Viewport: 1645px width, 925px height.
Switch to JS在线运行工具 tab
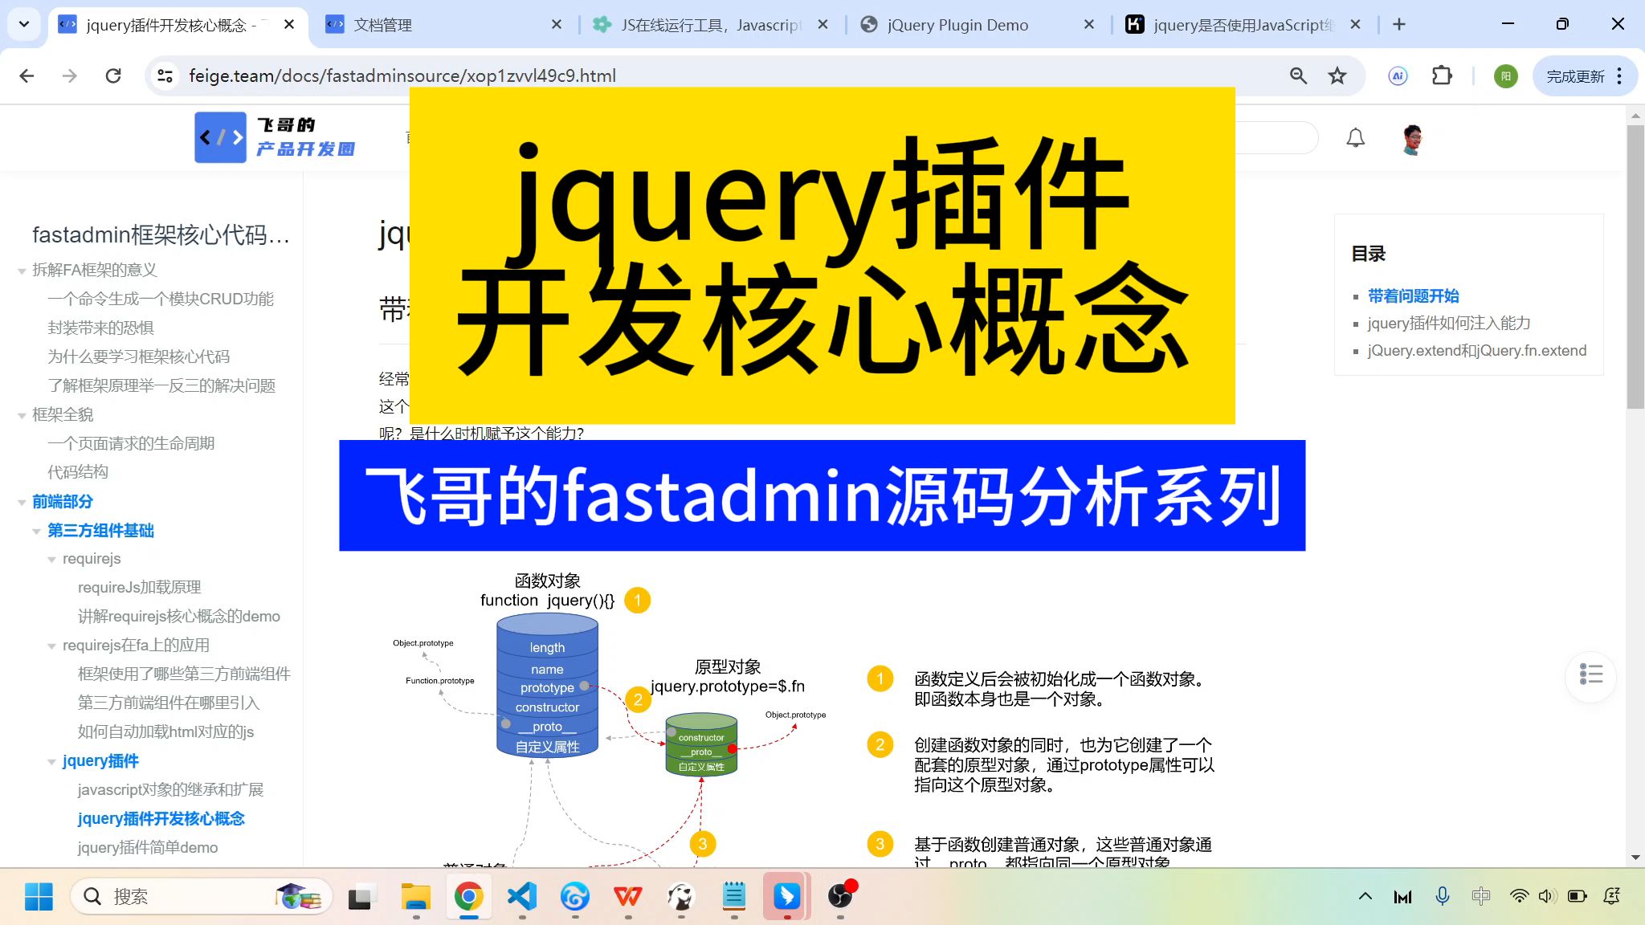tap(709, 25)
